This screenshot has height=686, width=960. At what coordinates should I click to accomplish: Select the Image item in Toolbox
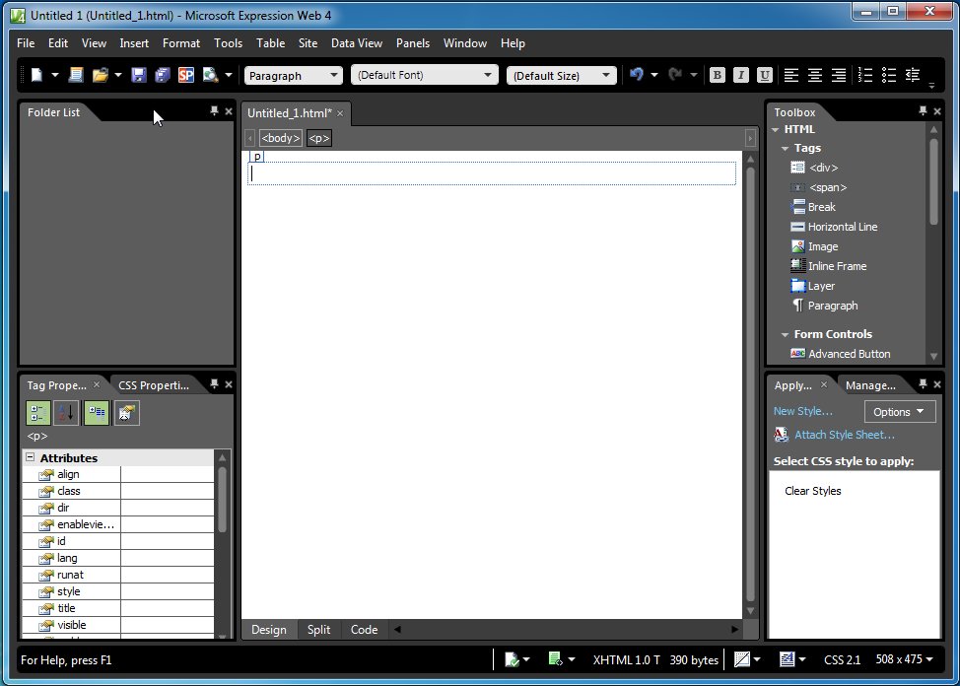(814, 246)
